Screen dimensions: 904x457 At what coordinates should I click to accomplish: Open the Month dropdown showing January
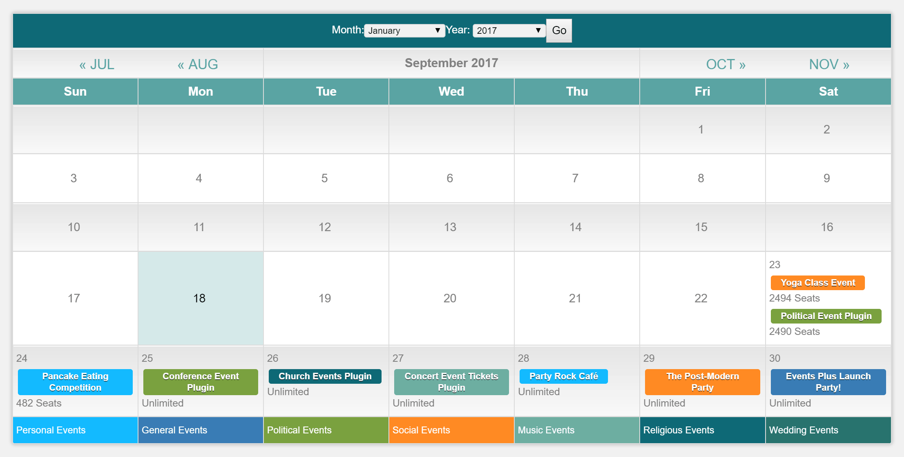[x=404, y=31]
